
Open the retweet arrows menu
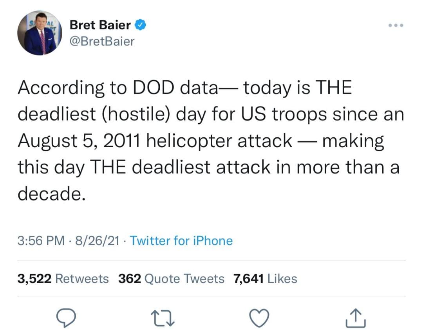pyautogui.click(x=163, y=318)
